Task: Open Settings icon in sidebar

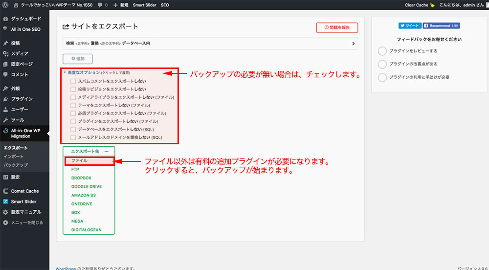Action: pyautogui.click(x=5, y=177)
